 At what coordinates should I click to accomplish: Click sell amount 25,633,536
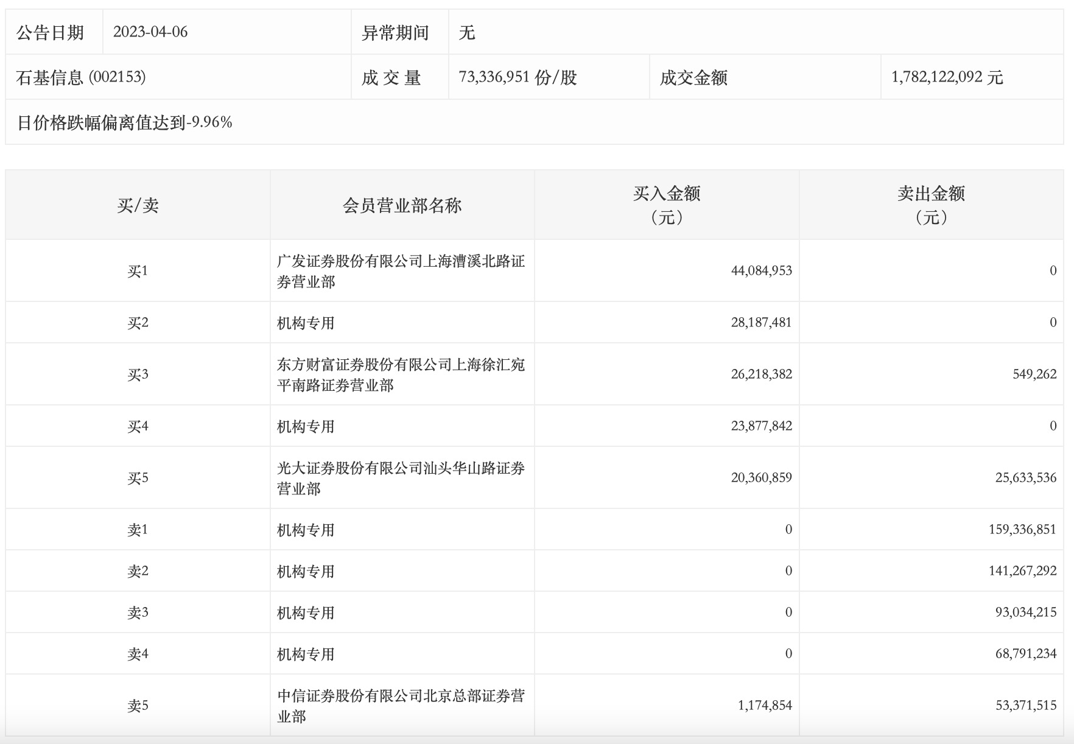click(1026, 478)
